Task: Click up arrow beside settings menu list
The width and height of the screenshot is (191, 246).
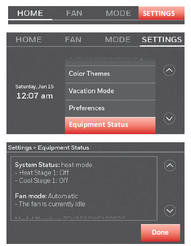Action: [x=169, y=70]
